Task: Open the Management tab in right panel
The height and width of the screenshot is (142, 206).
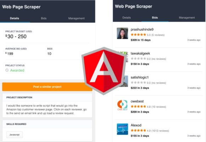Action: (x=187, y=18)
